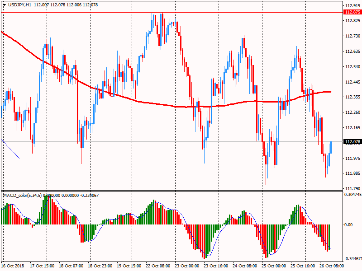Click the 26 Oct 08:00 time label

tap(332, 266)
